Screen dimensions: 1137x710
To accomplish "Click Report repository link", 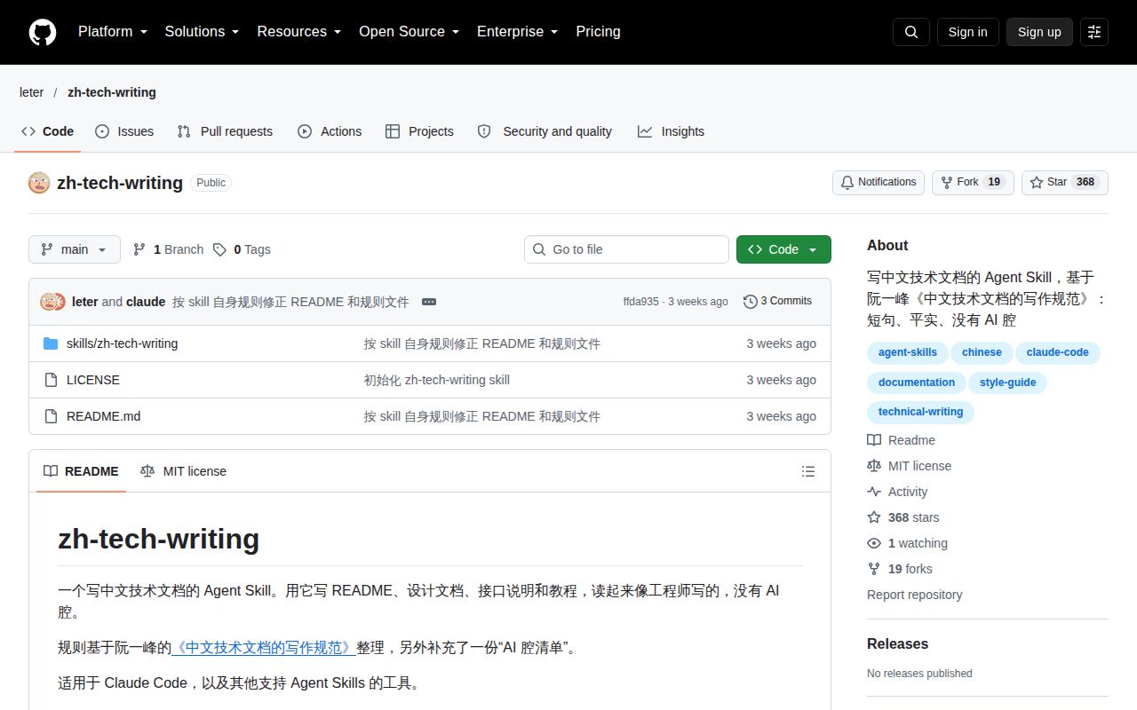I will 914,595.
